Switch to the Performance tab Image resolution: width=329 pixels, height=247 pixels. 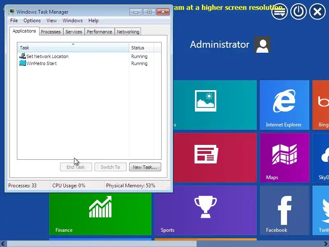(100, 32)
